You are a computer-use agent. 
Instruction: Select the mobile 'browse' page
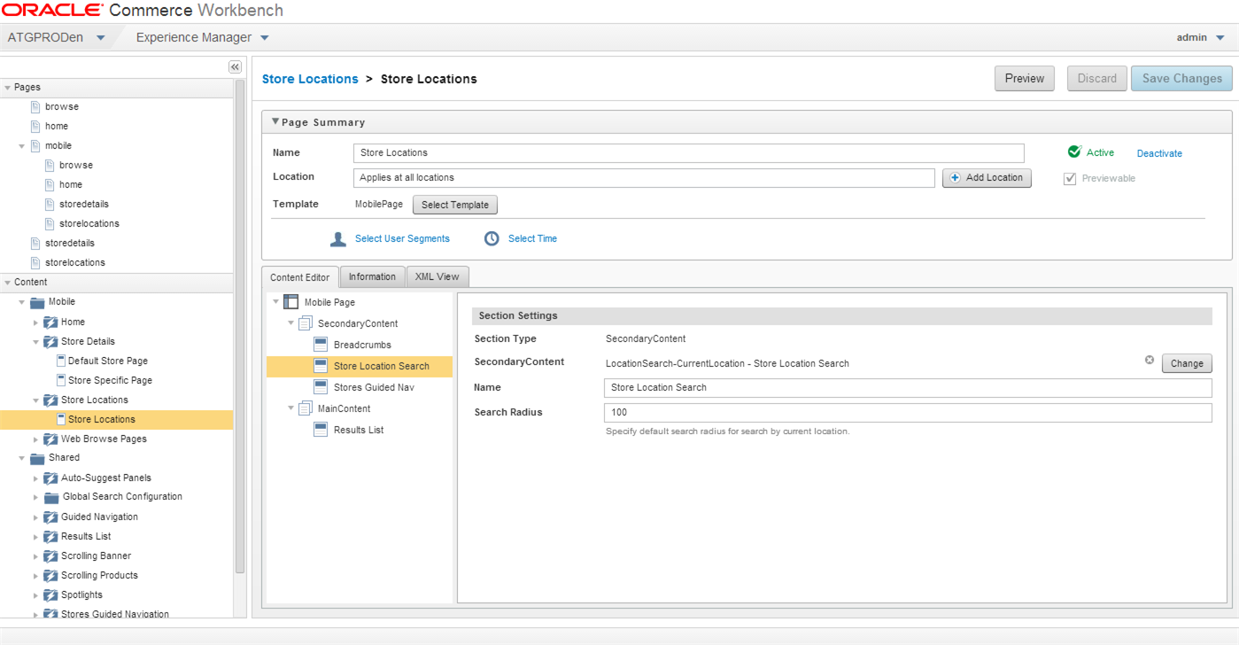click(76, 165)
